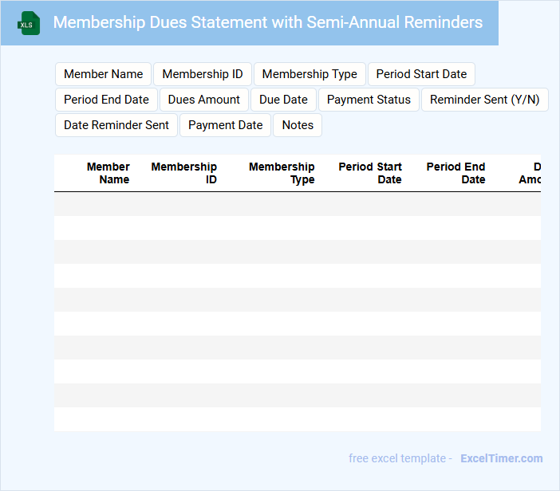This screenshot has width=560, height=491.
Task: Select the Membership Type column header
Action: pos(282,173)
